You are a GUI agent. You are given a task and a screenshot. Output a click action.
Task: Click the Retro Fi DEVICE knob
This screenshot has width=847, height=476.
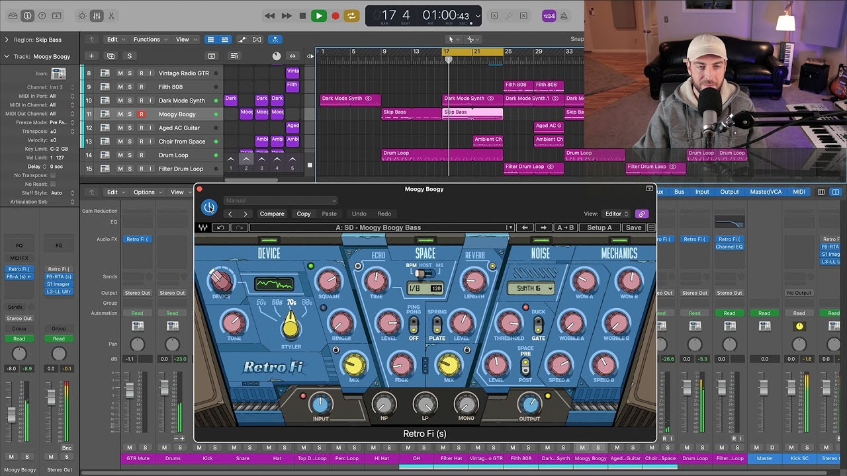tap(221, 281)
